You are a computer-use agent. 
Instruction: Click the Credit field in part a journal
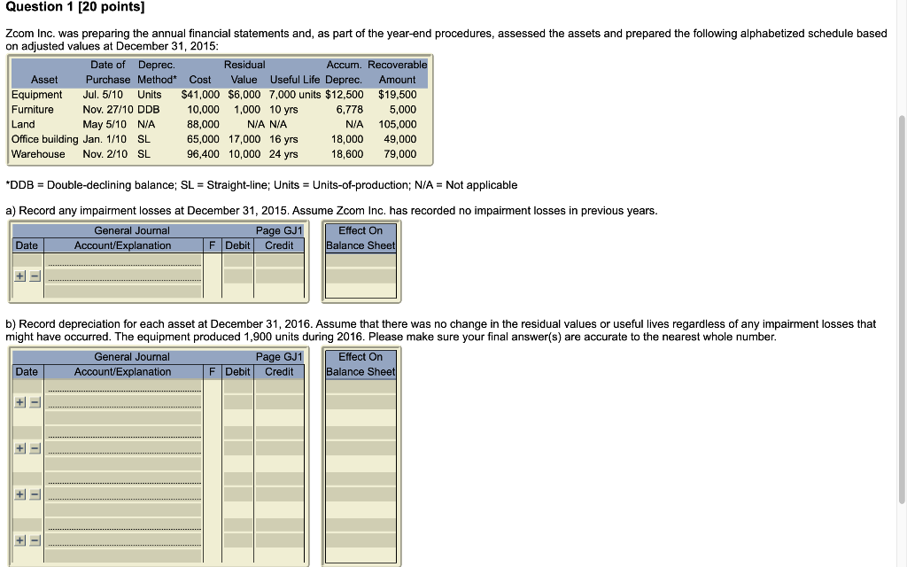279,261
